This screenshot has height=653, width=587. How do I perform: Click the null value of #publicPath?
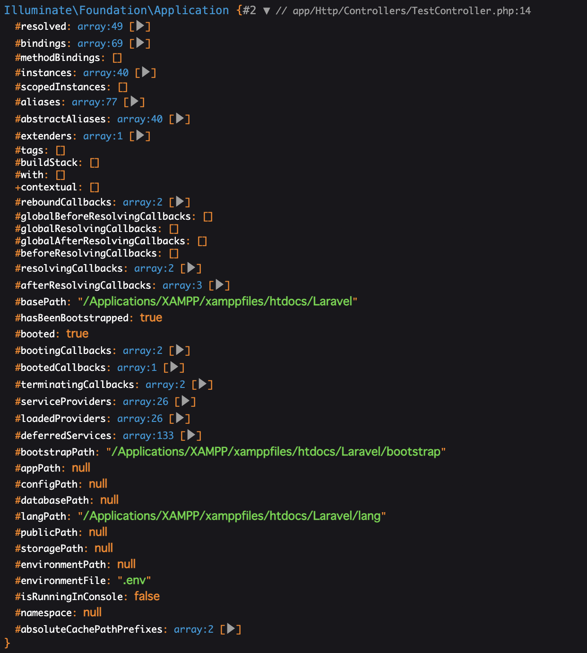click(98, 532)
